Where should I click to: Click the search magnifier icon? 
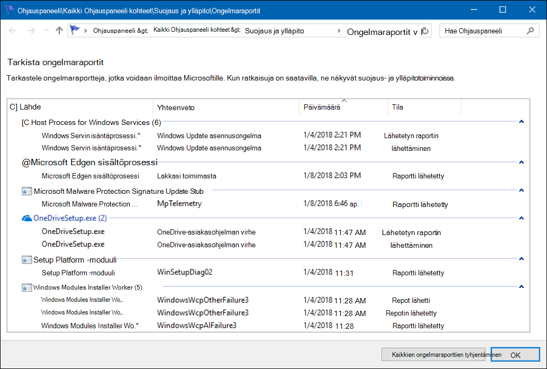click(x=530, y=31)
